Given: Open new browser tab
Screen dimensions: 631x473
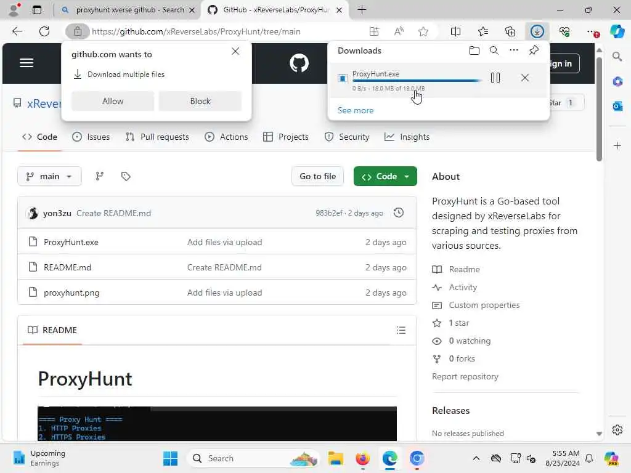Looking at the screenshot, I should [x=362, y=10].
